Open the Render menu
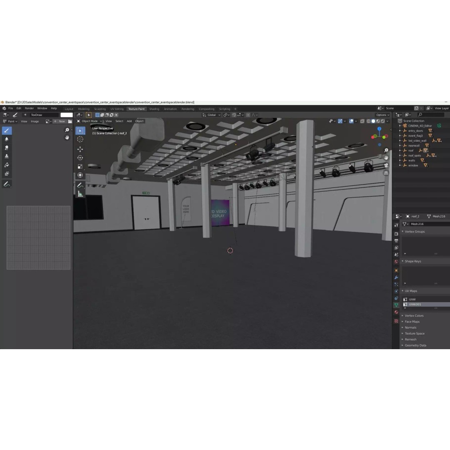This screenshot has width=450, height=450. point(29,108)
